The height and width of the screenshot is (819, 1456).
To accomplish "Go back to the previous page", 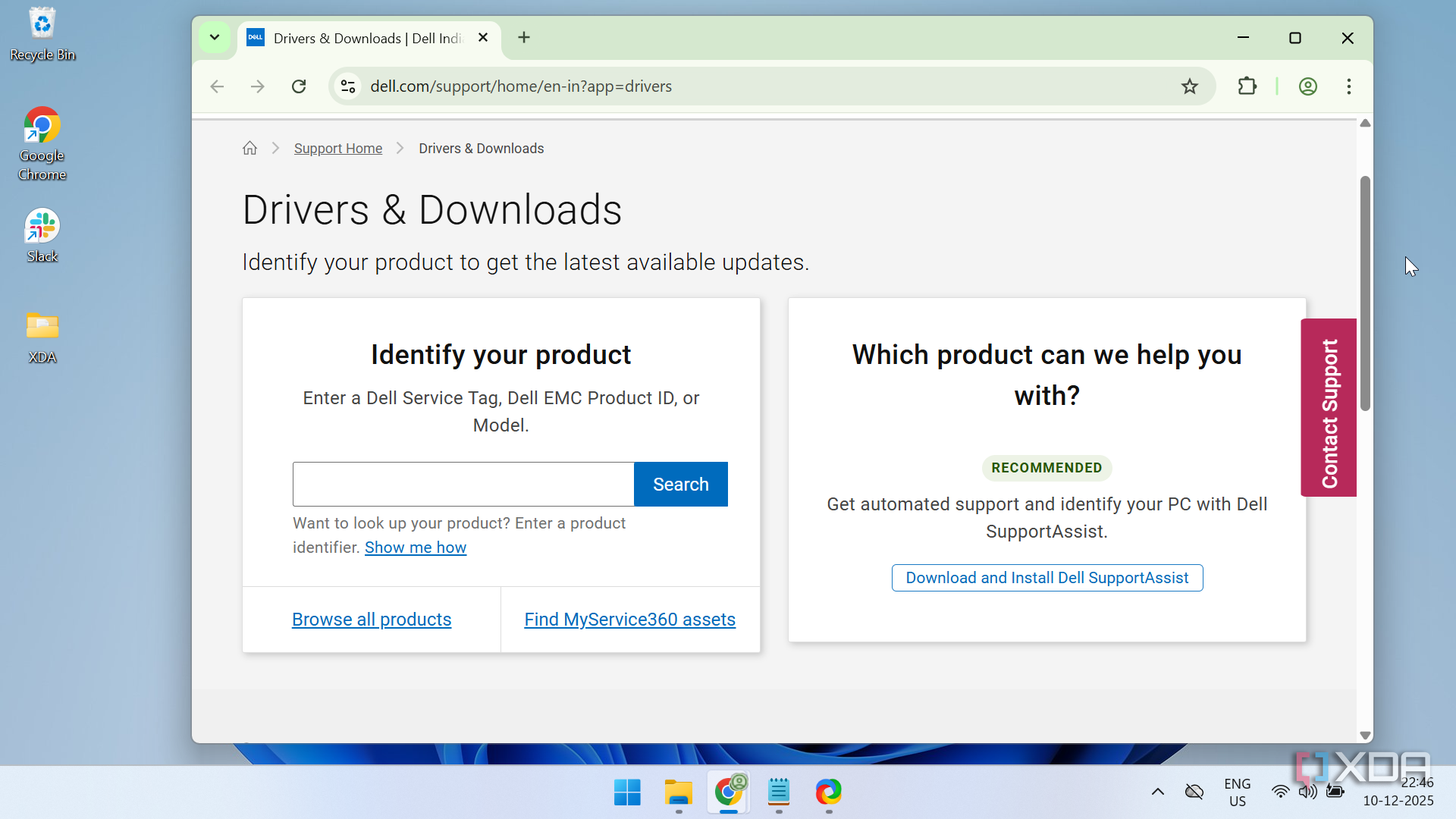I will (x=217, y=86).
